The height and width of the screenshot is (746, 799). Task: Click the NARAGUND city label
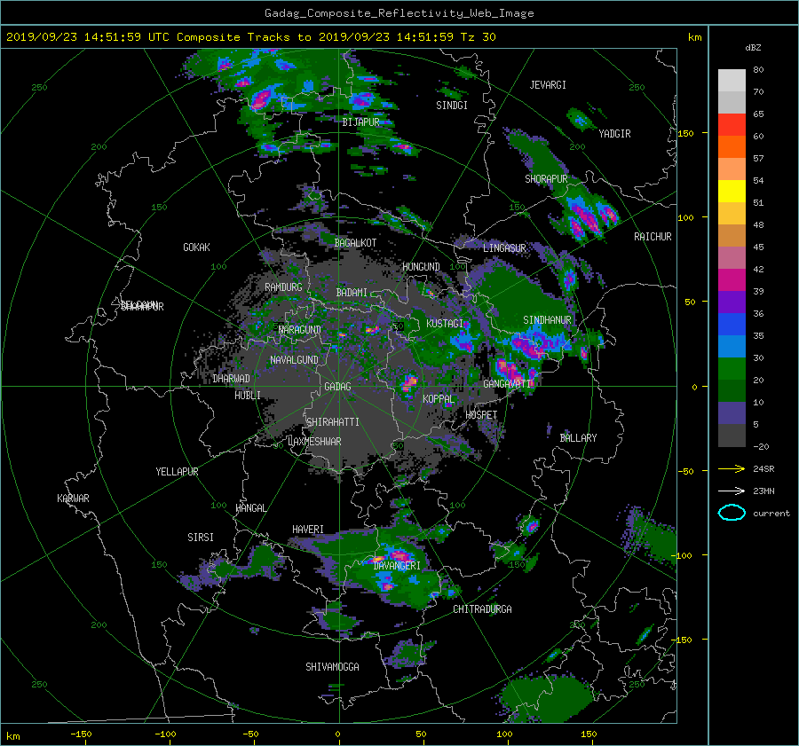[x=300, y=330]
